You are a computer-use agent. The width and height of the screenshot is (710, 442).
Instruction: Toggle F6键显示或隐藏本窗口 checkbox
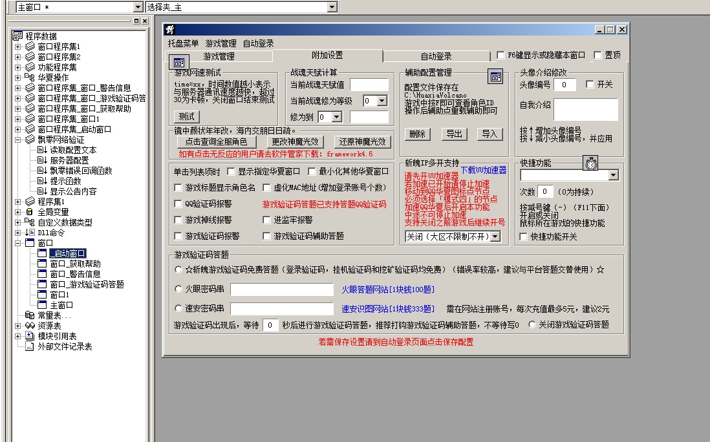point(500,55)
